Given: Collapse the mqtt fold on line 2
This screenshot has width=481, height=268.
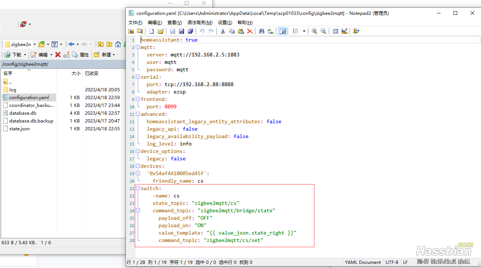Looking at the screenshot, I should [x=138, y=47].
